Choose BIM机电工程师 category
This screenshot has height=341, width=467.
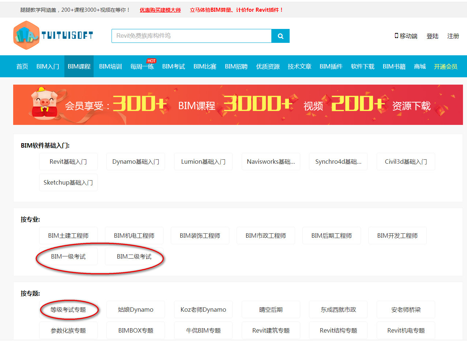point(134,236)
